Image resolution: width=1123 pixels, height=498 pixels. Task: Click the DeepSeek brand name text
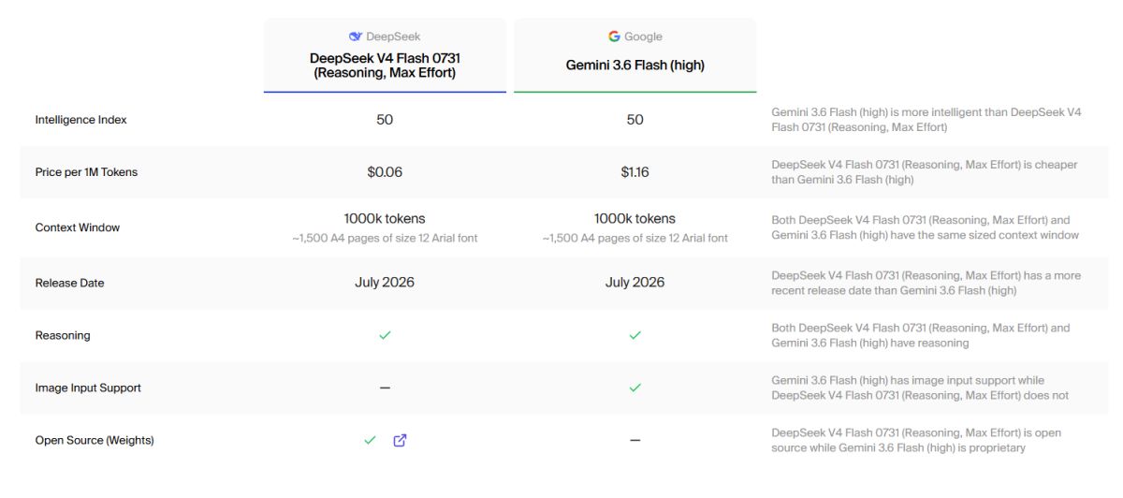click(393, 37)
